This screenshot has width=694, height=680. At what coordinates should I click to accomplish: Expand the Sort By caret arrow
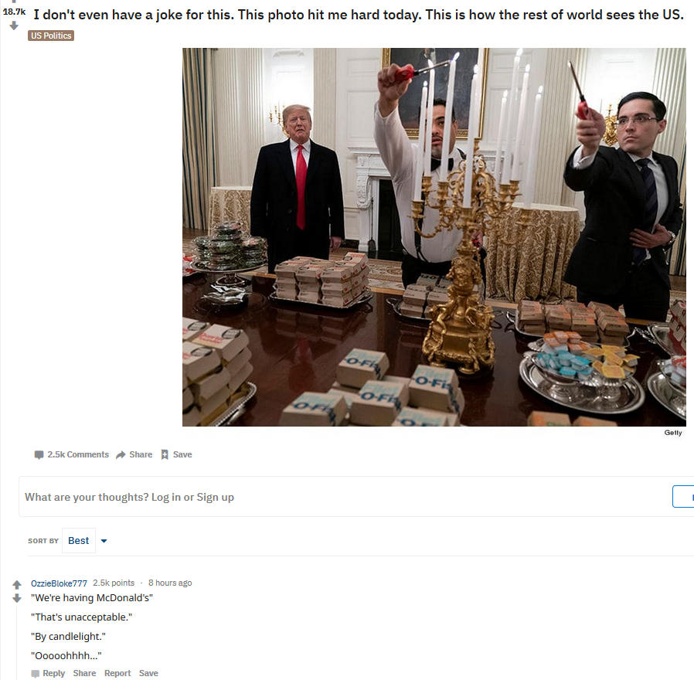point(104,541)
